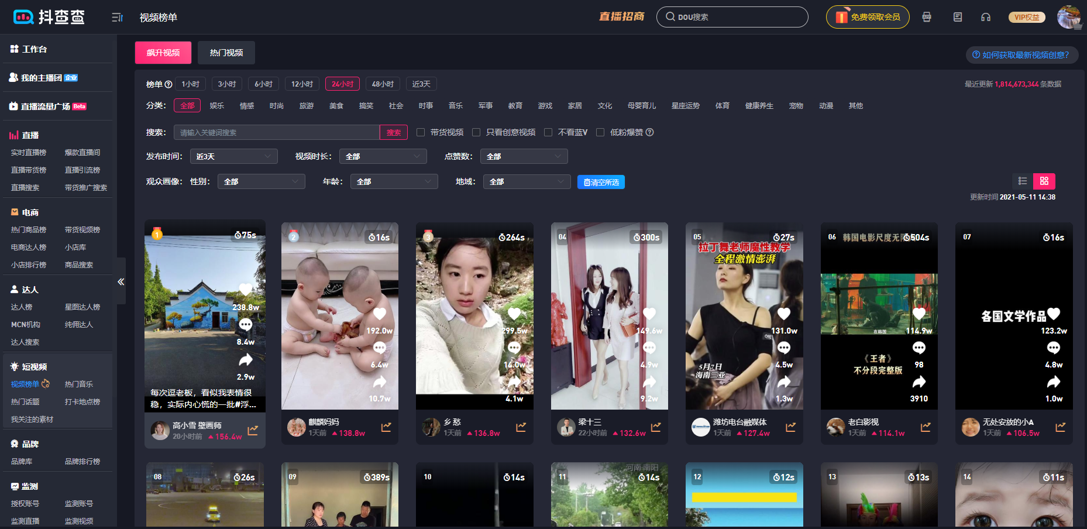Screen dimensions: 1087x529
Task: Click the 直播招商 link
Action: tap(621, 16)
